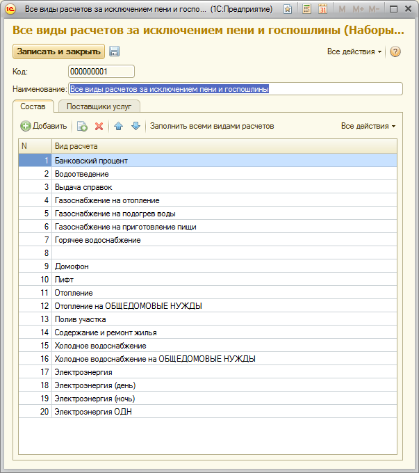Click Заполнить всеми видами расчетов
This screenshot has width=419, height=473.
pos(212,126)
